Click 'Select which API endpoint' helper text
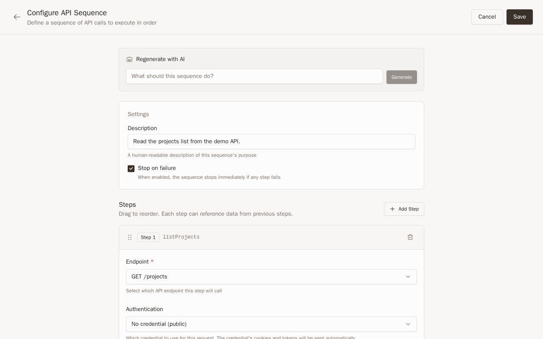543x339 pixels. [174, 291]
